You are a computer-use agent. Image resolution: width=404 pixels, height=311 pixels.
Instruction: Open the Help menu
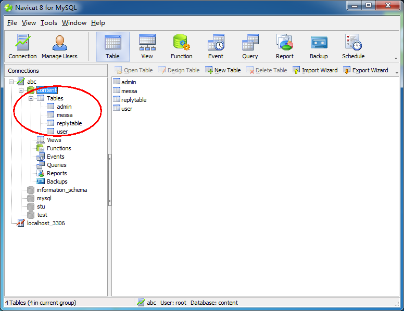pyautogui.click(x=98, y=23)
